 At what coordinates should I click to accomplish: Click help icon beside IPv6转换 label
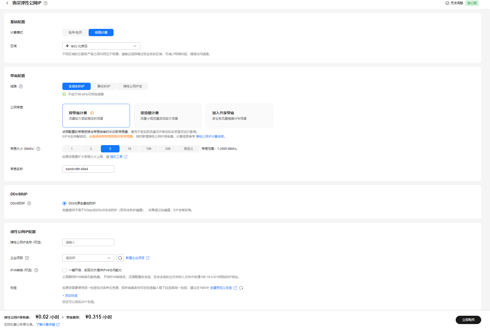pyautogui.click(x=36, y=270)
